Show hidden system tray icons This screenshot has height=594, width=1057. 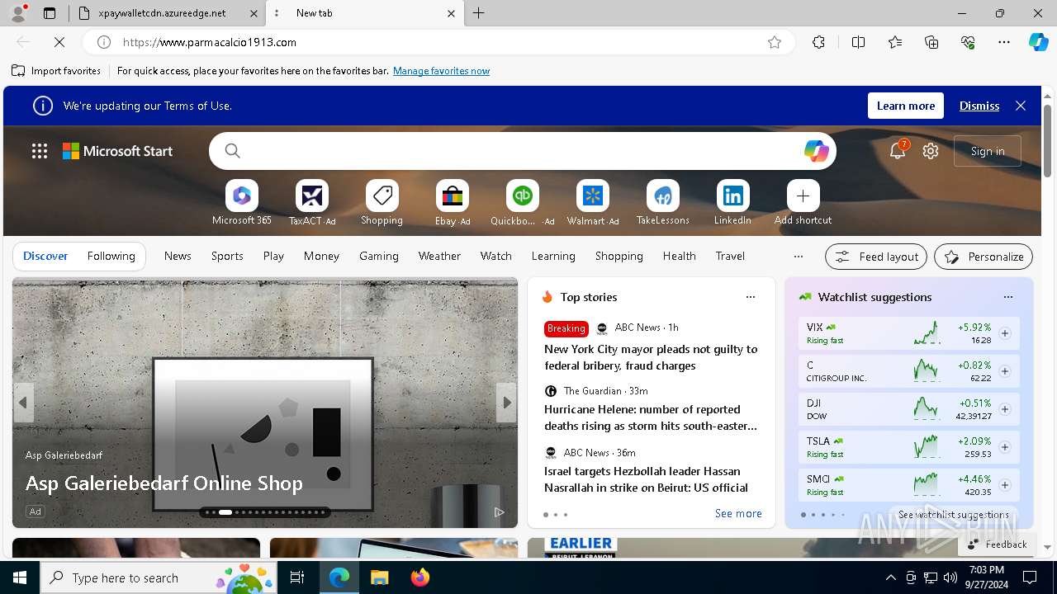tap(890, 577)
